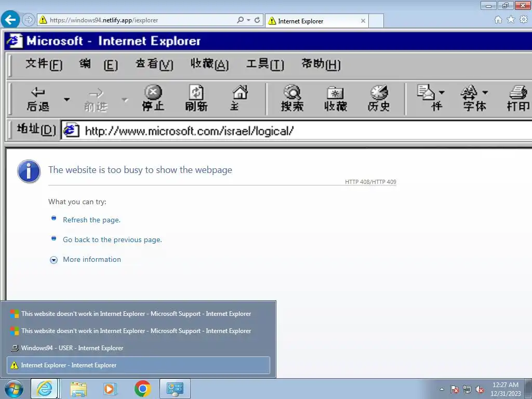
Task: Close the Internet Explorer tab
Action: pos(363,21)
